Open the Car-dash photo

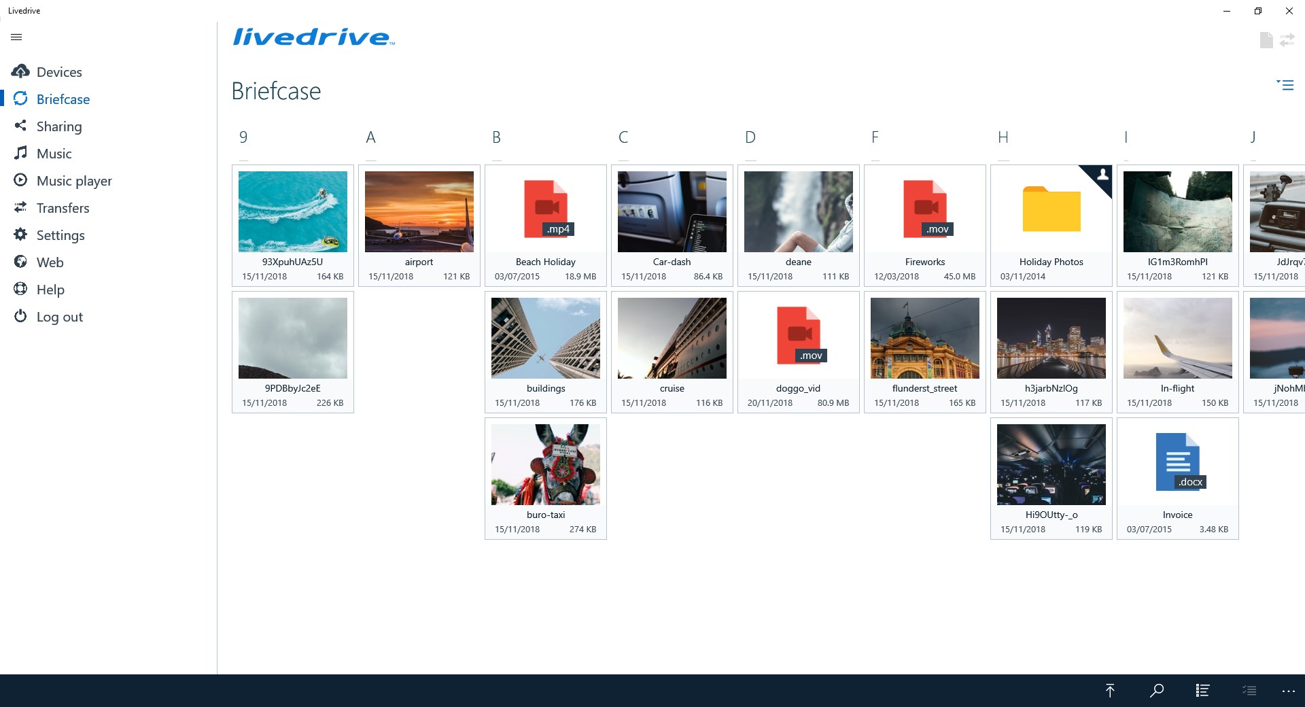click(672, 226)
